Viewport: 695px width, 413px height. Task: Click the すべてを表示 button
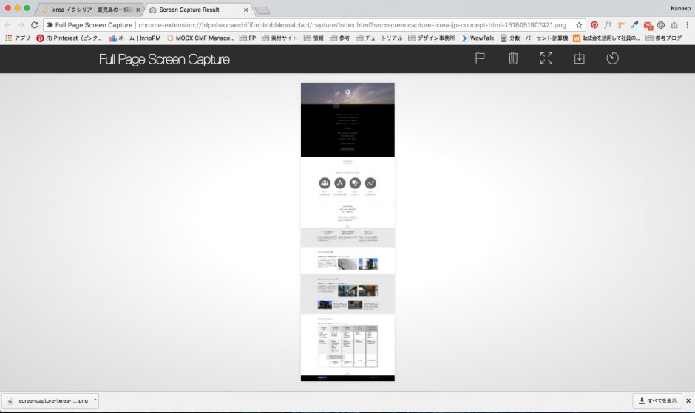click(657, 400)
